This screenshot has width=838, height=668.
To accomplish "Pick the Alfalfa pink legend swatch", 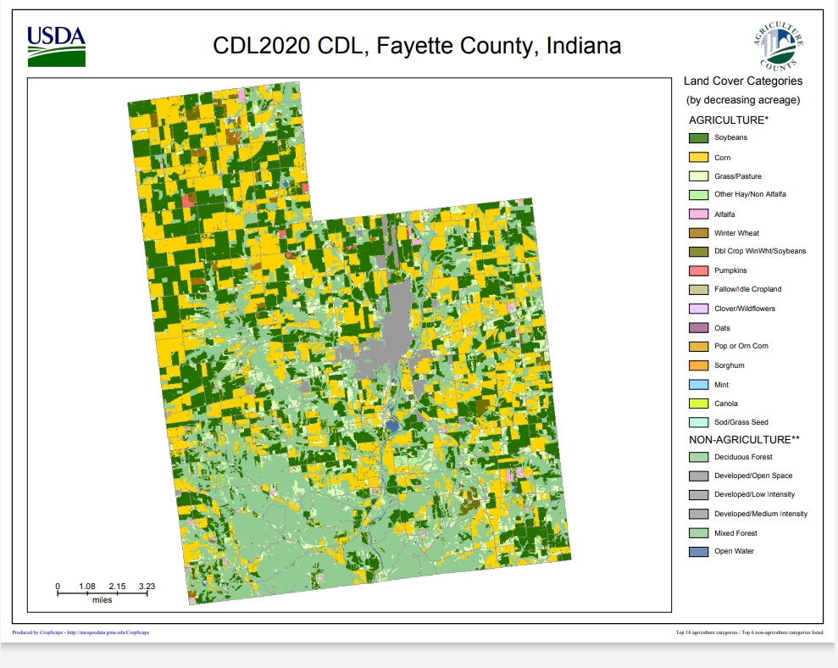I will point(698,214).
